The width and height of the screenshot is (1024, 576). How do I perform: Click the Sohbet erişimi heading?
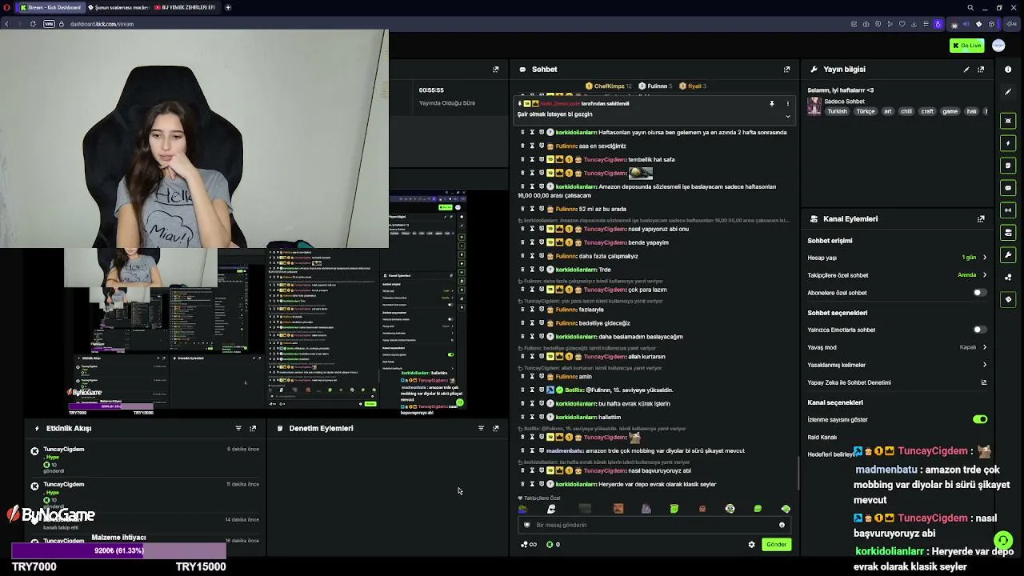click(x=830, y=241)
